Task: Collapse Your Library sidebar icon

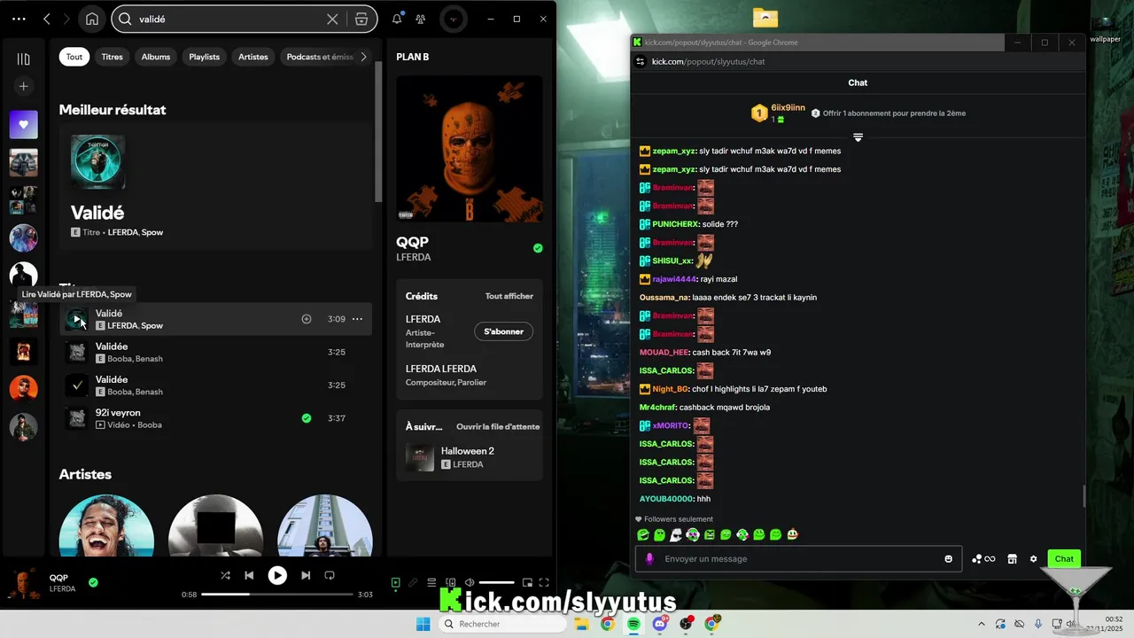Action: [24, 58]
